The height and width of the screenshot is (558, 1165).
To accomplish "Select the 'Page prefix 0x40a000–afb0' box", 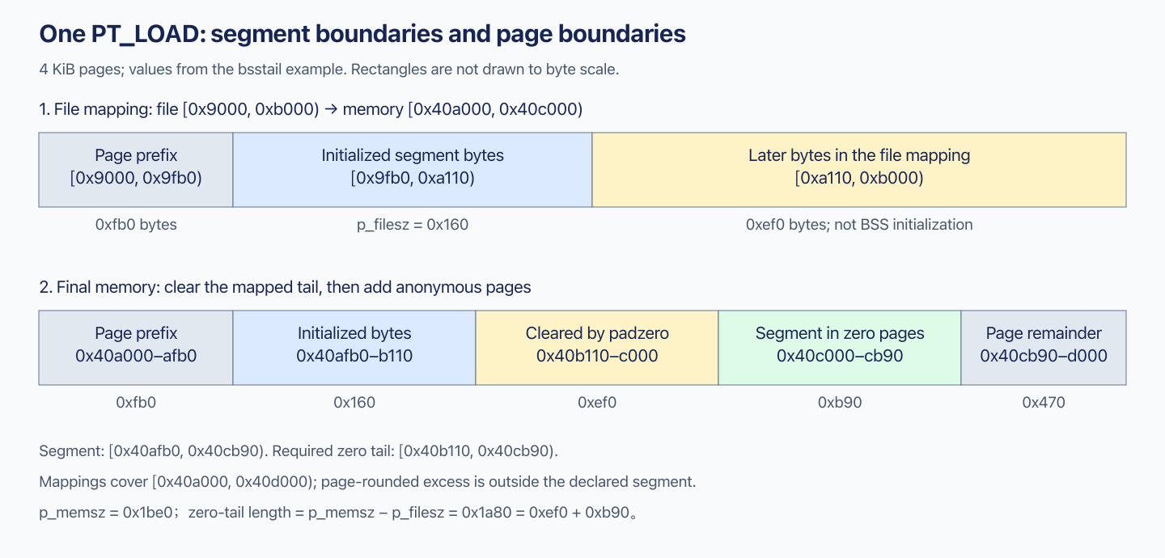I will coord(136,348).
